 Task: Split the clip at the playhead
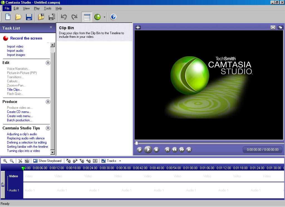click(27, 161)
